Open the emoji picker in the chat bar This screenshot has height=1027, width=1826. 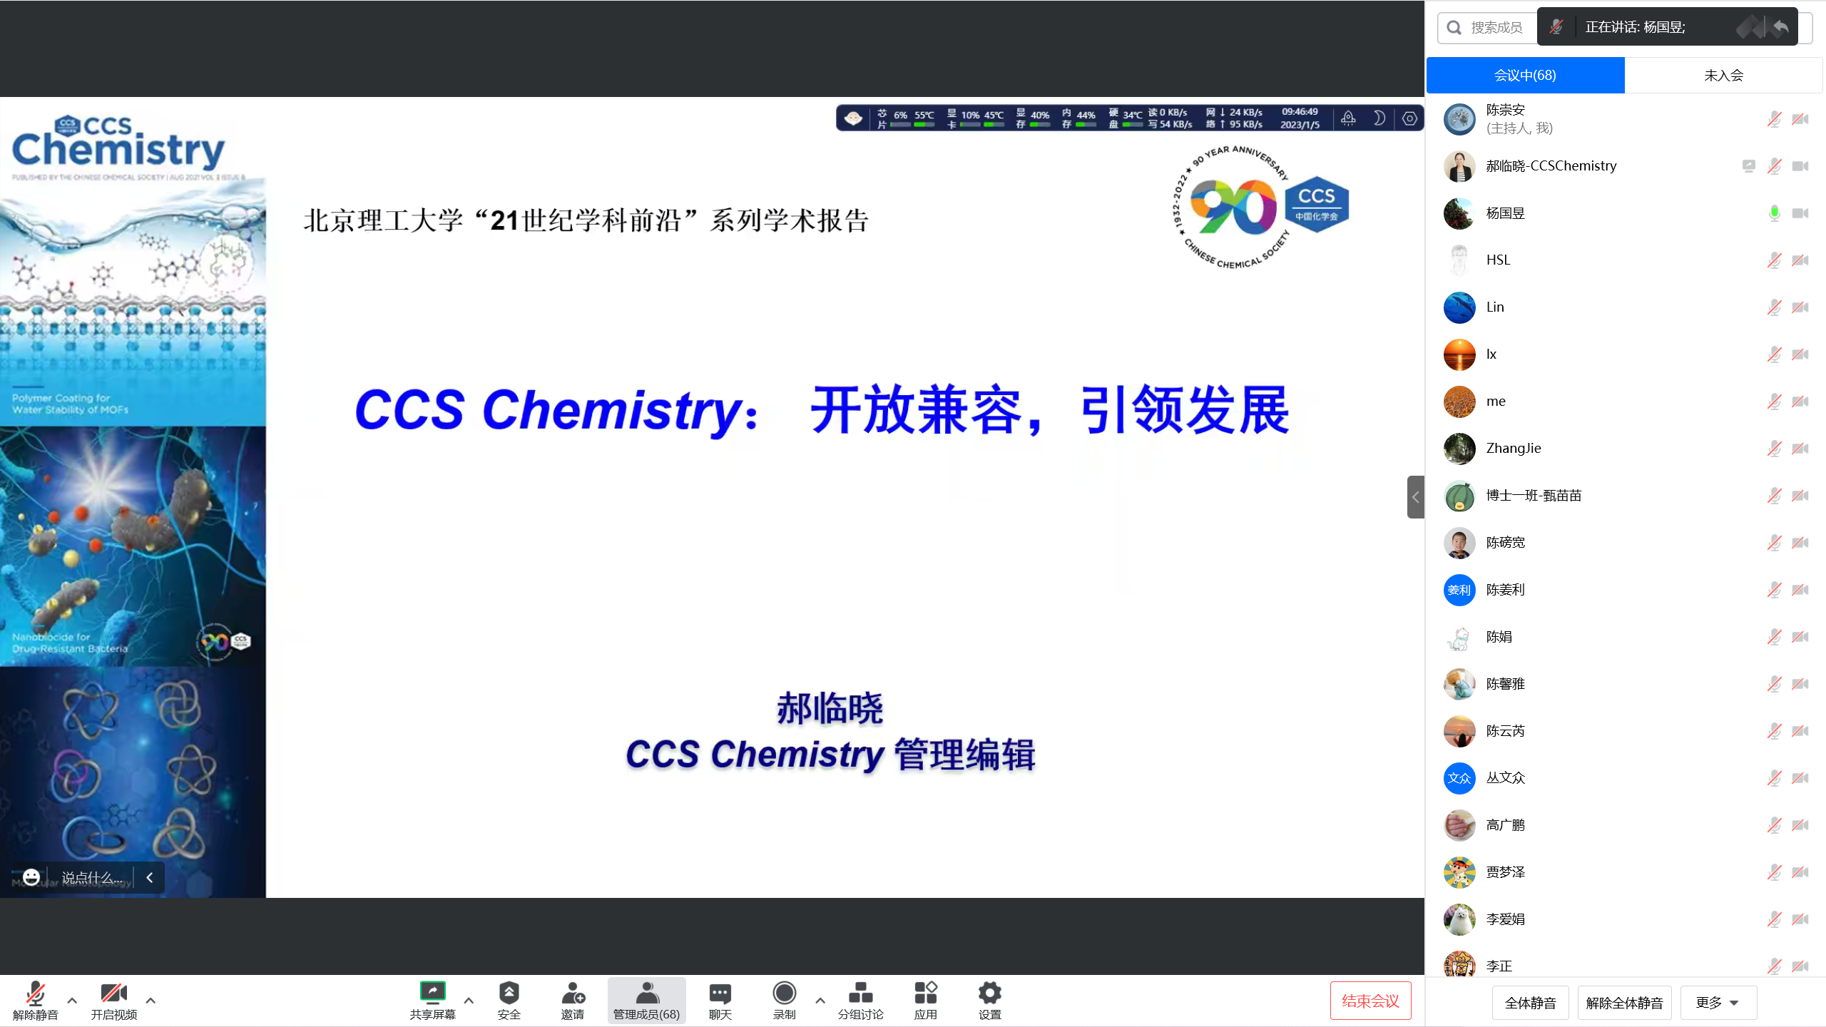tap(31, 877)
